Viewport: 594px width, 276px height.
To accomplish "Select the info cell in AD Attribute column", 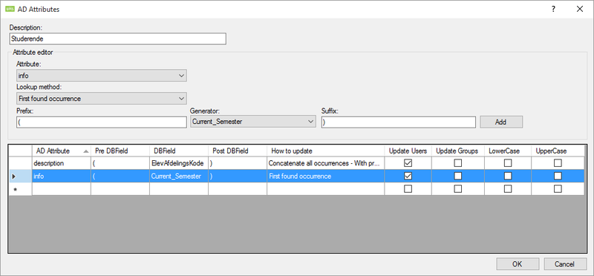I will tap(62, 176).
